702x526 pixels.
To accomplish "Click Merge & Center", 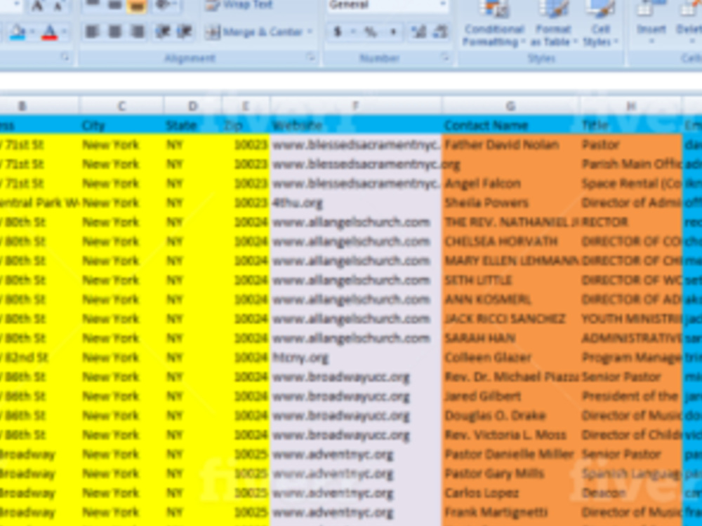I will coord(254,32).
